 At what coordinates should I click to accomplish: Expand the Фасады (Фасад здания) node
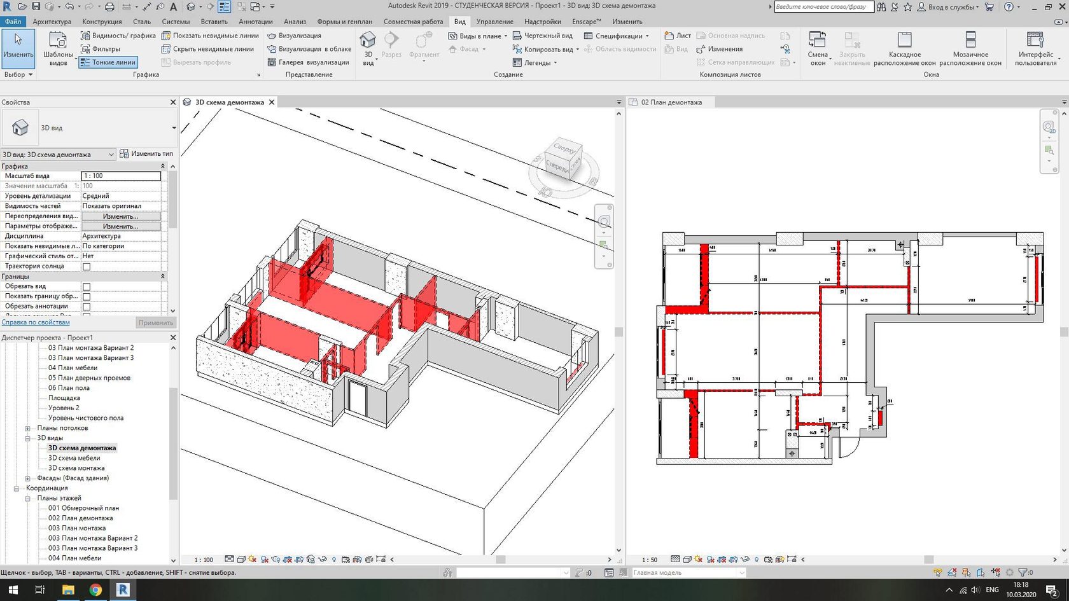click(27, 478)
